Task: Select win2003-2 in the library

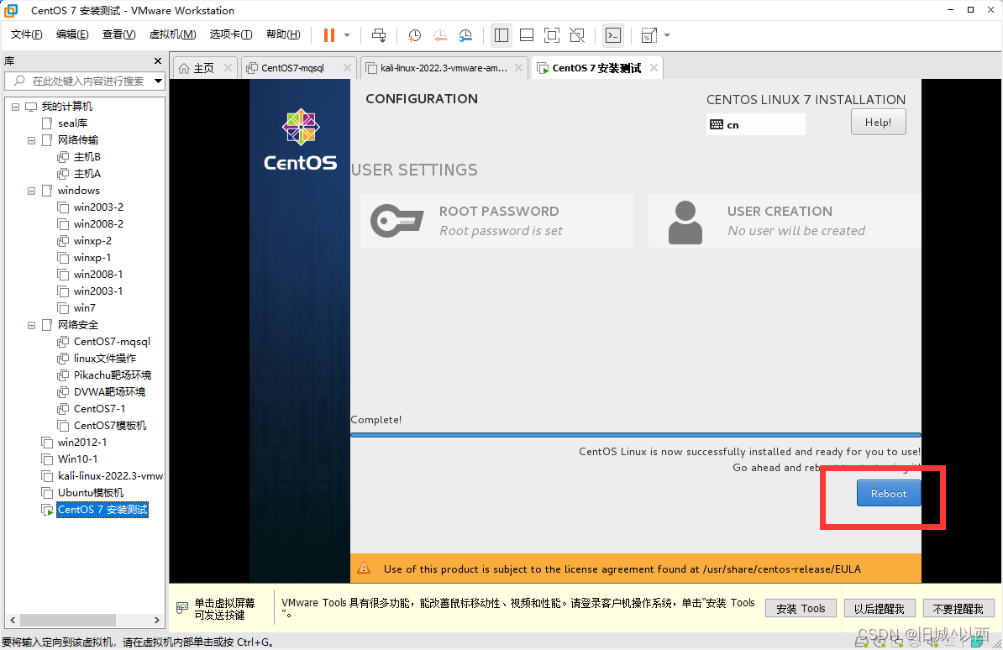Action: [98, 207]
